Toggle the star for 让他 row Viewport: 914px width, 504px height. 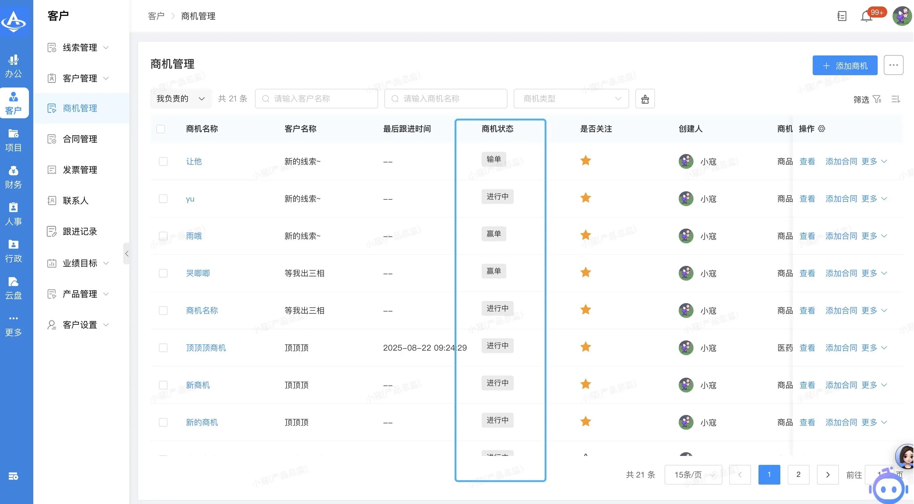pos(585,161)
